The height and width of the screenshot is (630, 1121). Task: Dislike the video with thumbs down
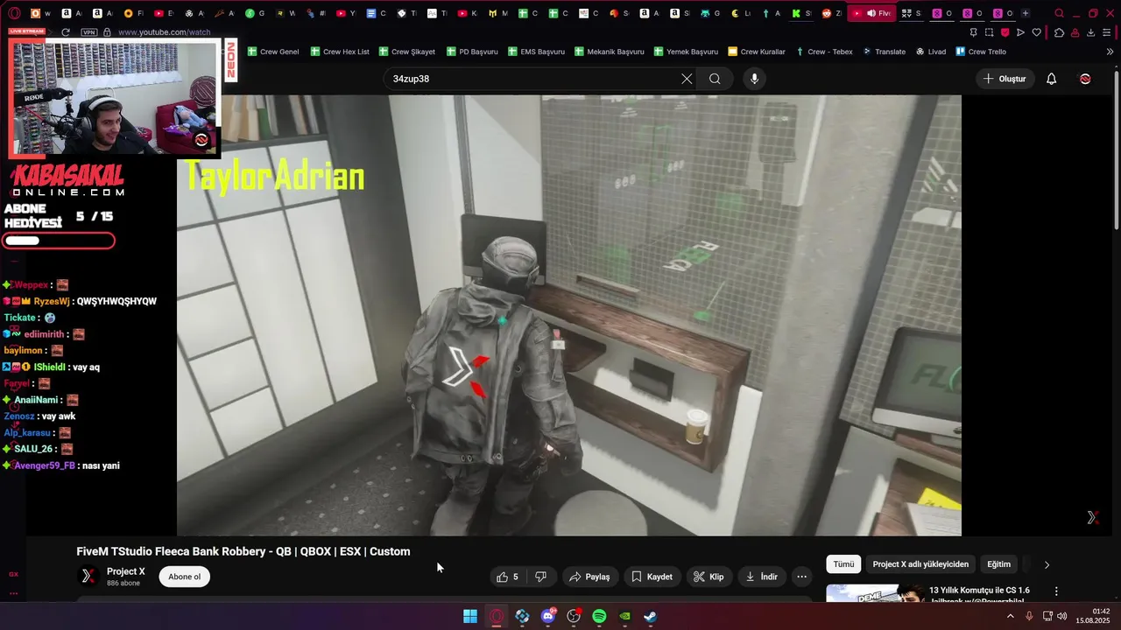(x=541, y=577)
